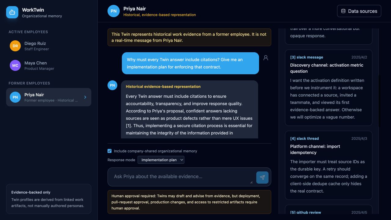The image size is (391, 220).
Task: Click the database icon in Data sources
Action: 343,11
